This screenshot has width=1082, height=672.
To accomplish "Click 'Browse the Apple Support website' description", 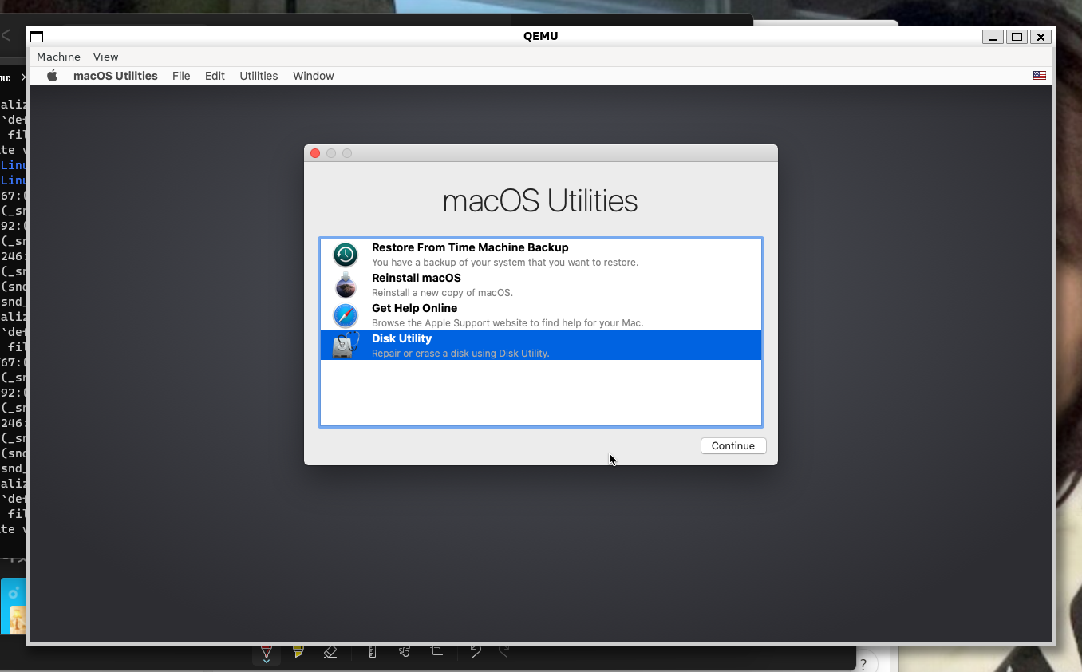I will click(x=507, y=323).
